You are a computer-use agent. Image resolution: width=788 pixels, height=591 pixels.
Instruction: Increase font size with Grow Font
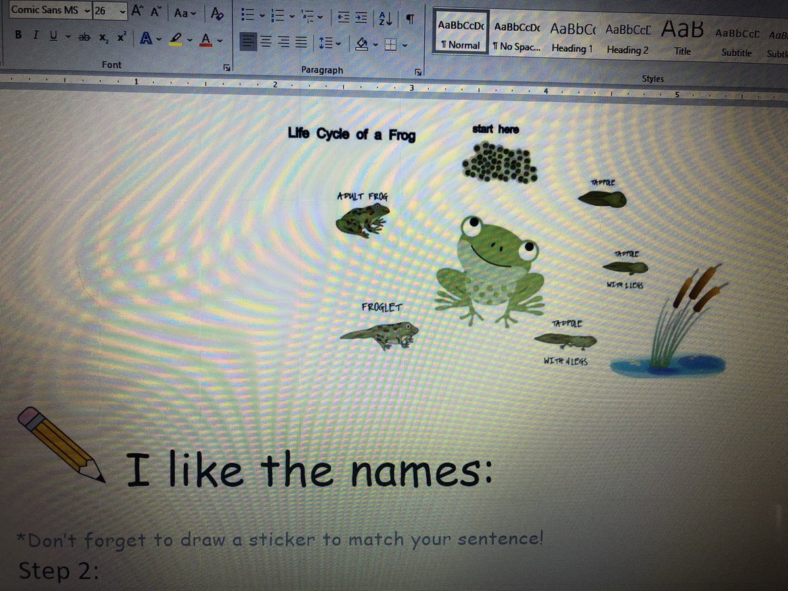137,12
